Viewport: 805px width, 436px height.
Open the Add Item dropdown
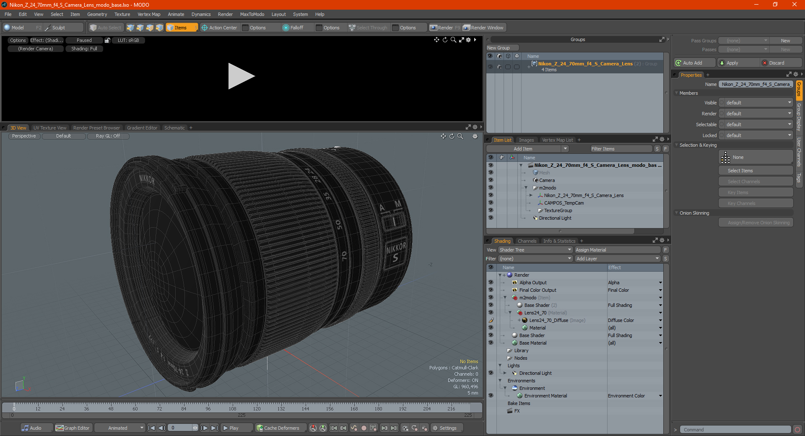pos(527,149)
